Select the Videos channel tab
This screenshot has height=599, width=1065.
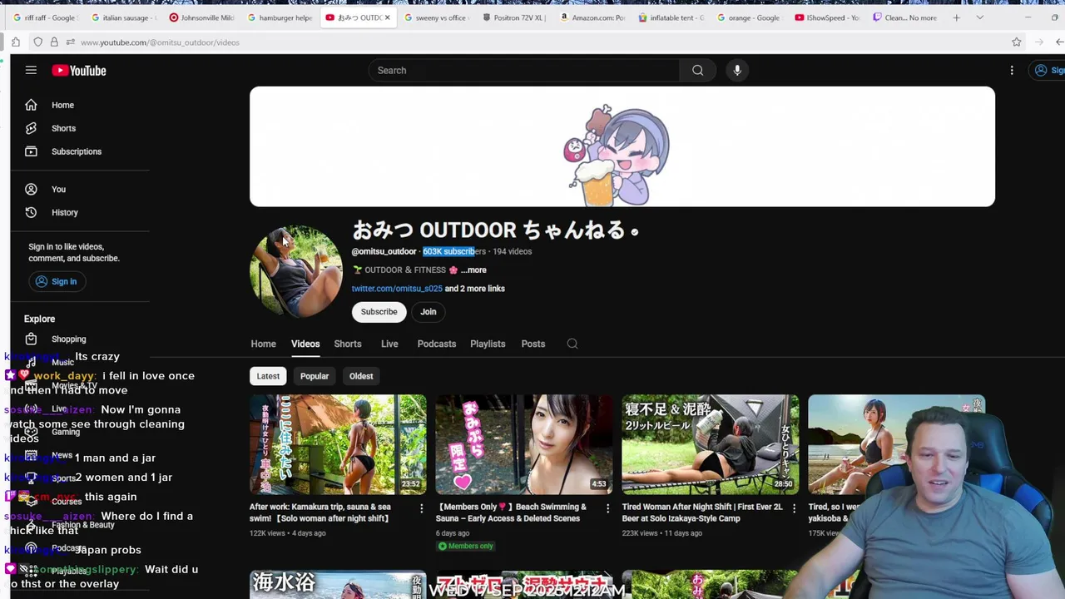click(x=305, y=344)
